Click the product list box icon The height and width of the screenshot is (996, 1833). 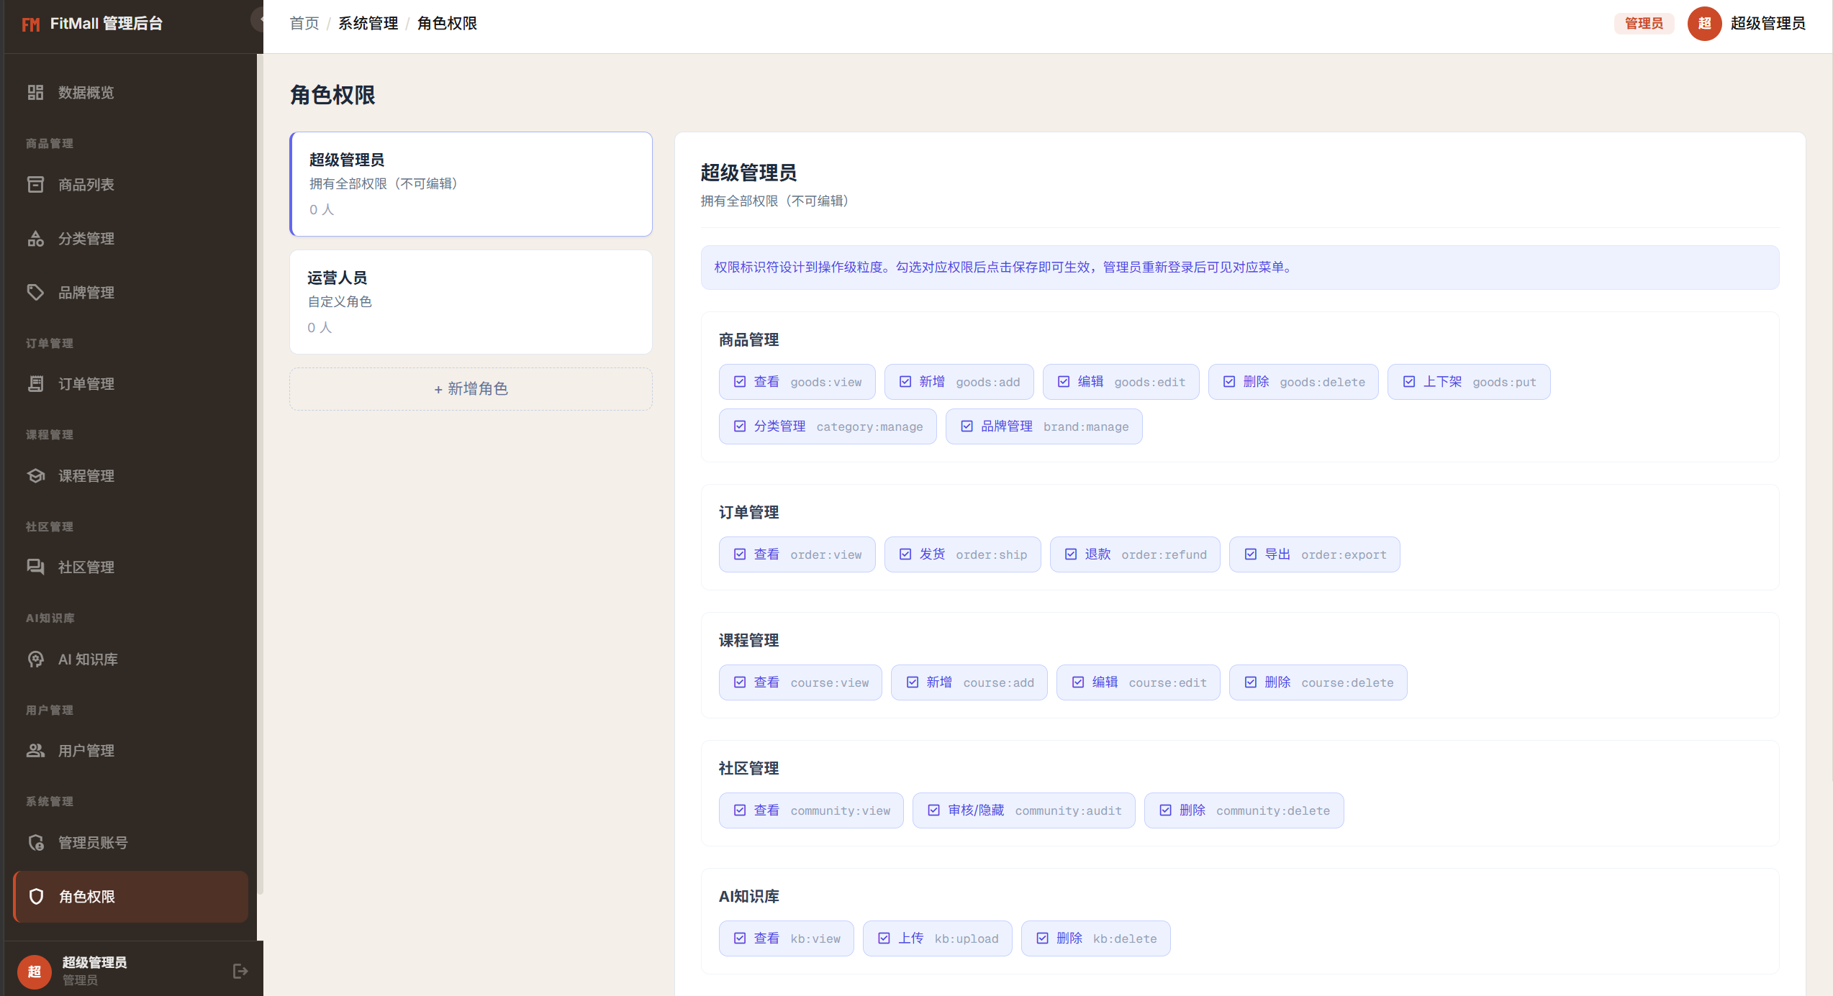coord(35,184)
